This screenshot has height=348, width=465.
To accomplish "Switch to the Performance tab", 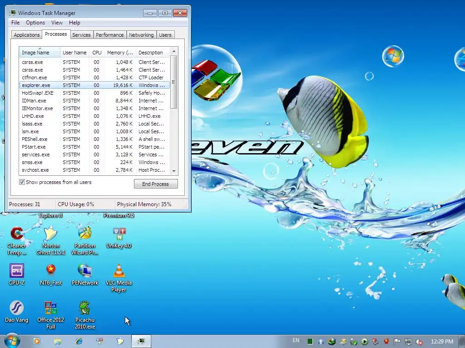I will [110, 35].
